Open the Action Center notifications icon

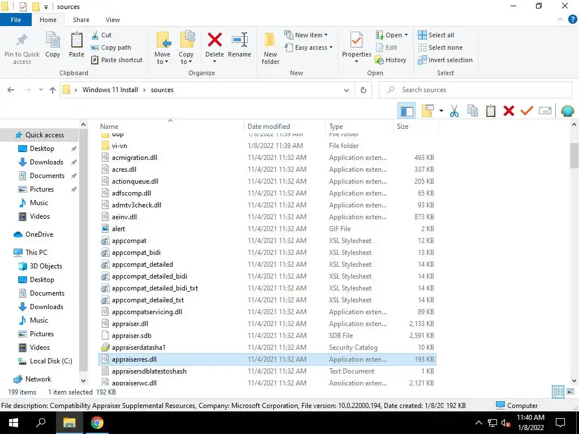click(x=560, y=423)
